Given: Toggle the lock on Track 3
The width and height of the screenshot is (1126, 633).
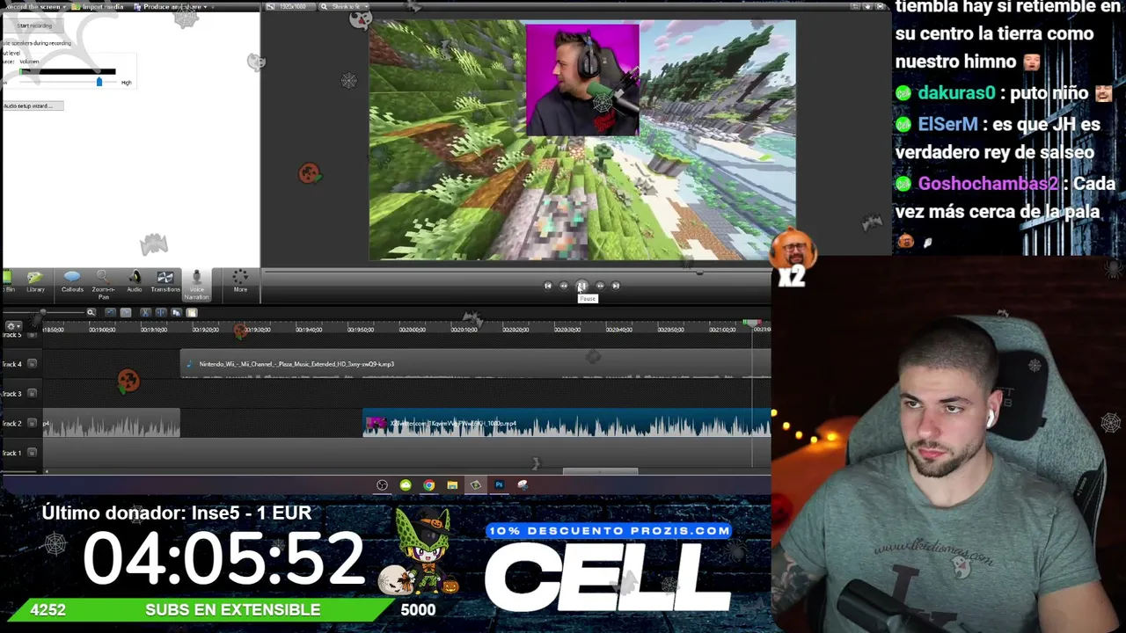Looking at the screenshot, I should coord(33,394).
